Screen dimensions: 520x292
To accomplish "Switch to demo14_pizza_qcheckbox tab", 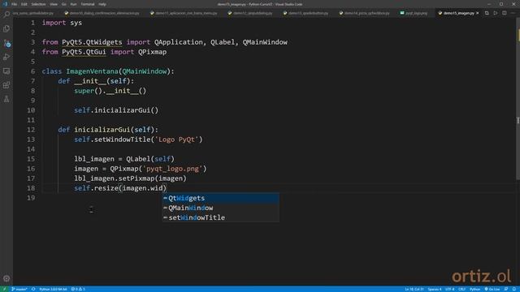I will click(364, 13).
